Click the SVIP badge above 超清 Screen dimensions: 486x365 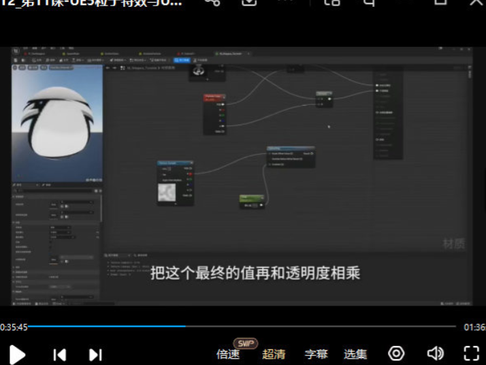pyautogui.click(x=244, y=343)
